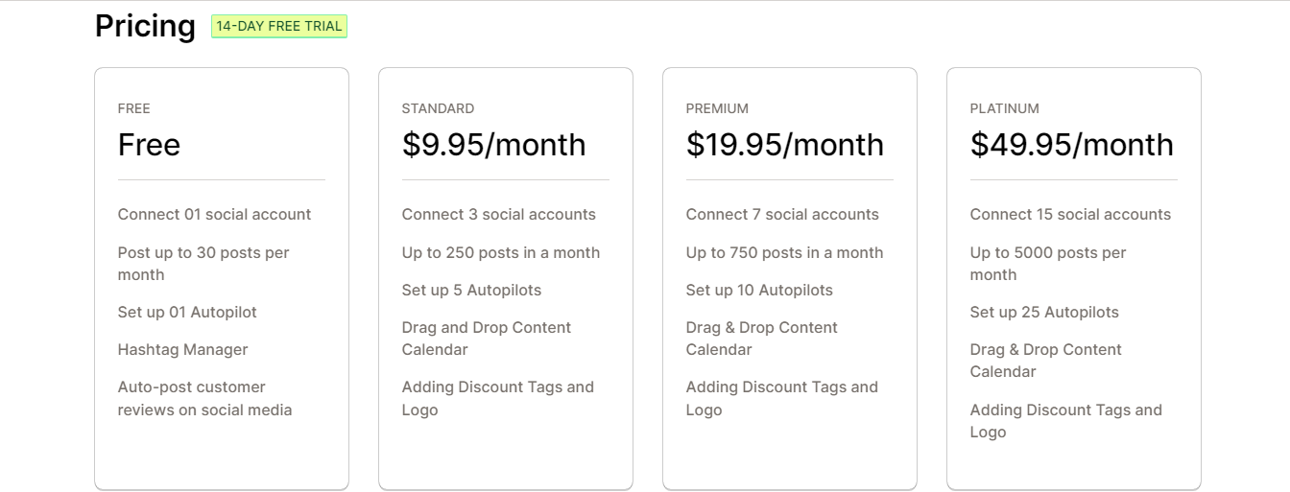The image size is (1290, 492).
Task: Click 'Up to 5000 posts per month'
Action: click(x=1047, y=264)
